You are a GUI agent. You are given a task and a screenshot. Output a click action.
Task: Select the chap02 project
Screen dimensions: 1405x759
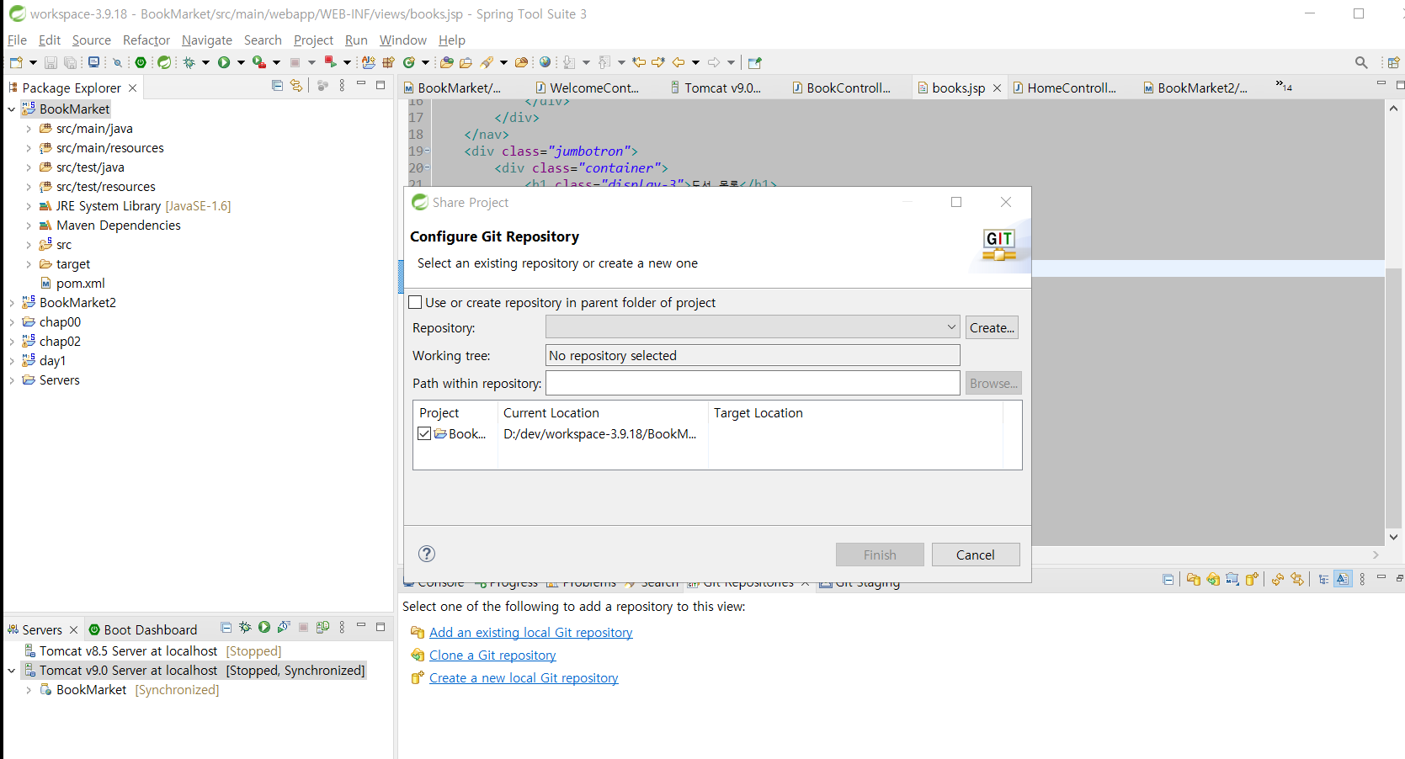60,342
